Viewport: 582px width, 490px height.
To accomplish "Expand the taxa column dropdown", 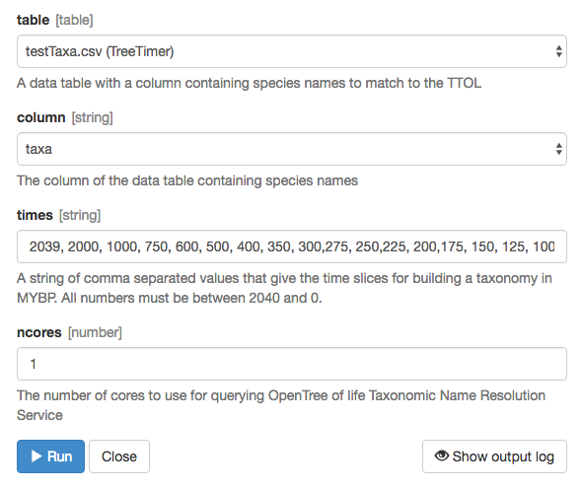I will tap(292, 149).
